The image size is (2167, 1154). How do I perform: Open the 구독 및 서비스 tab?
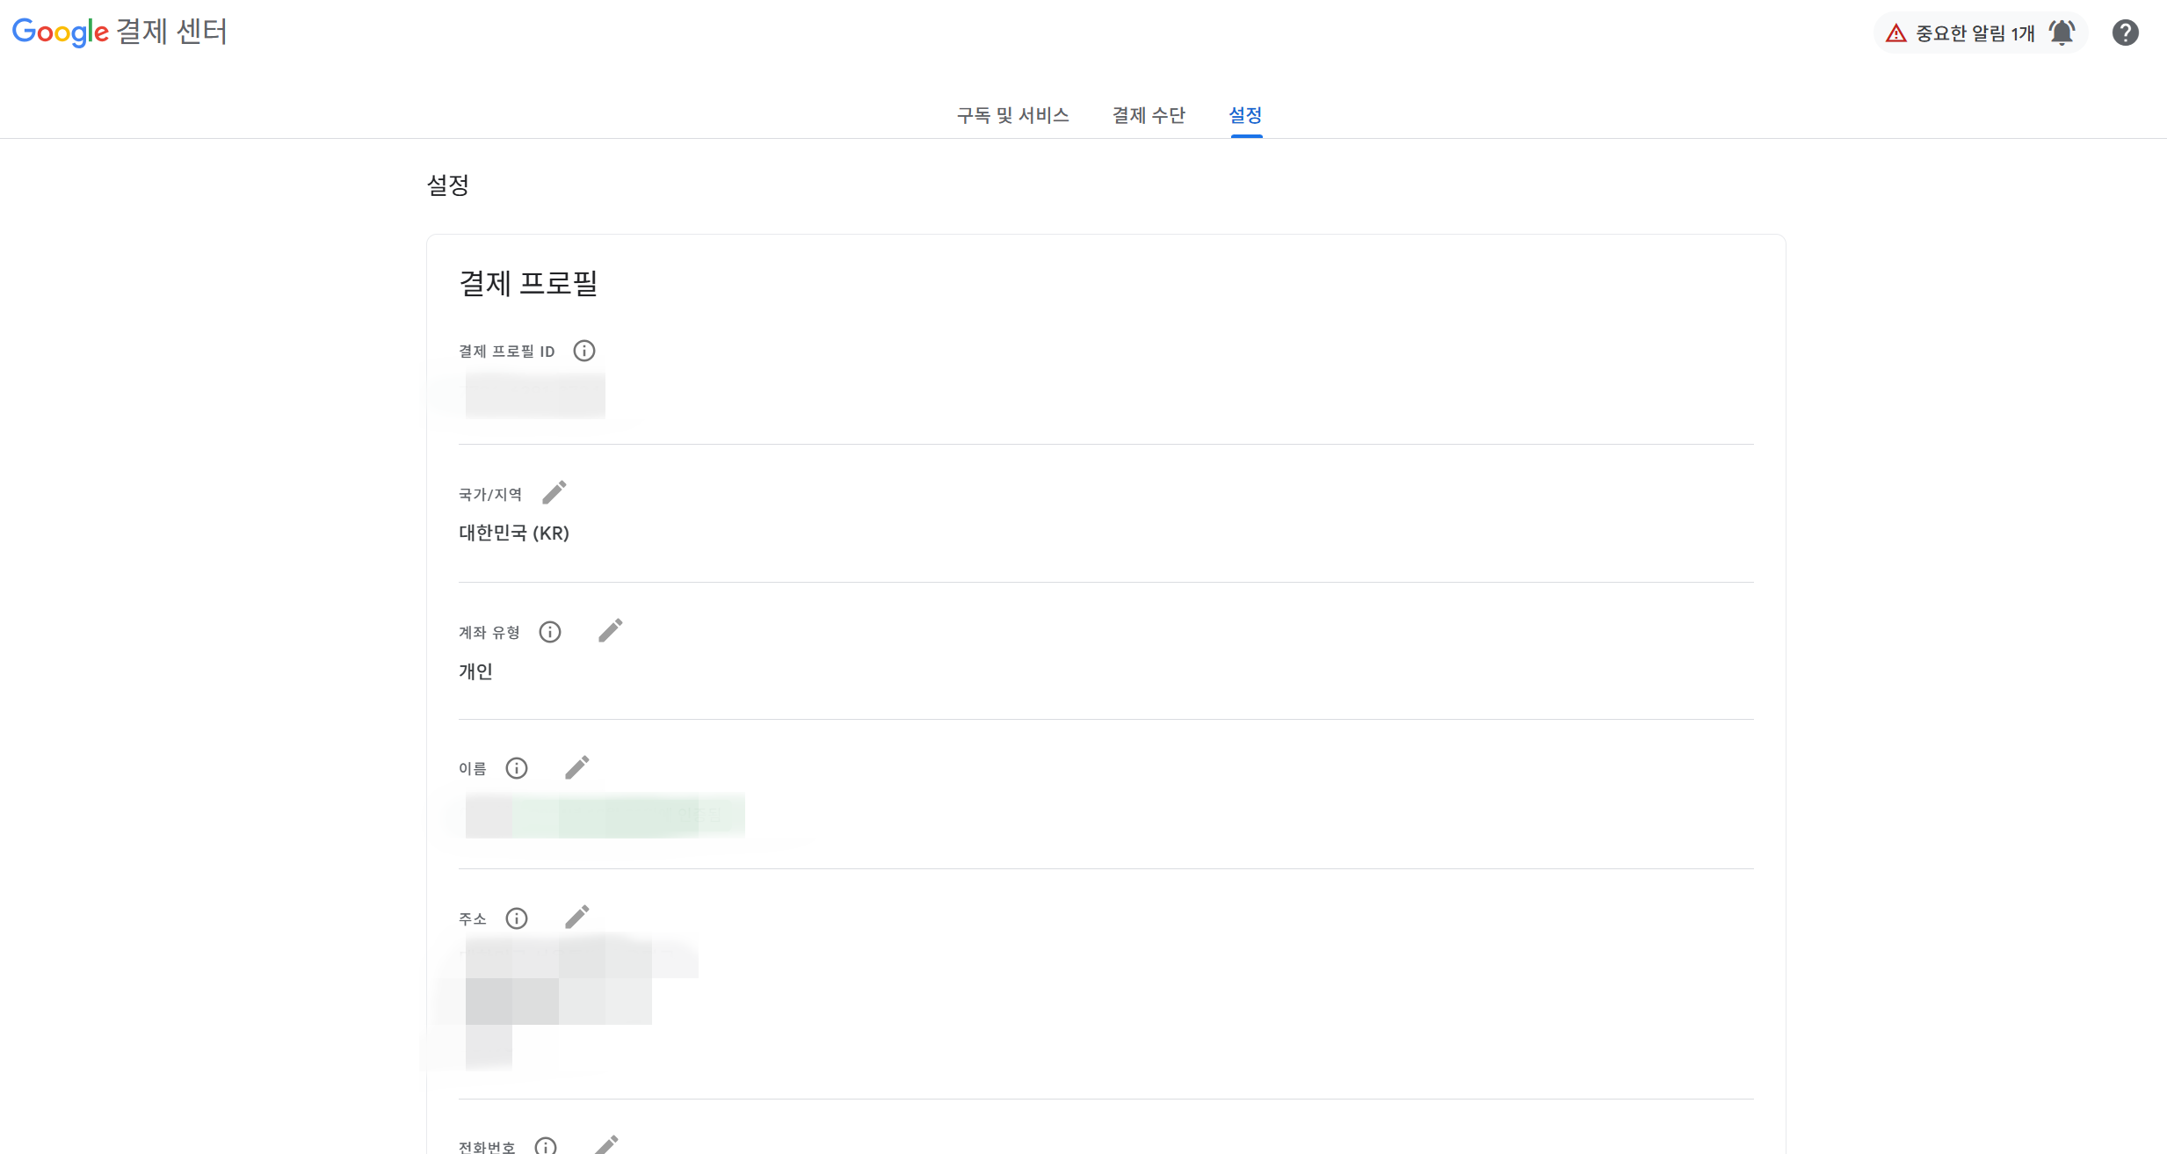point(1012,115)
